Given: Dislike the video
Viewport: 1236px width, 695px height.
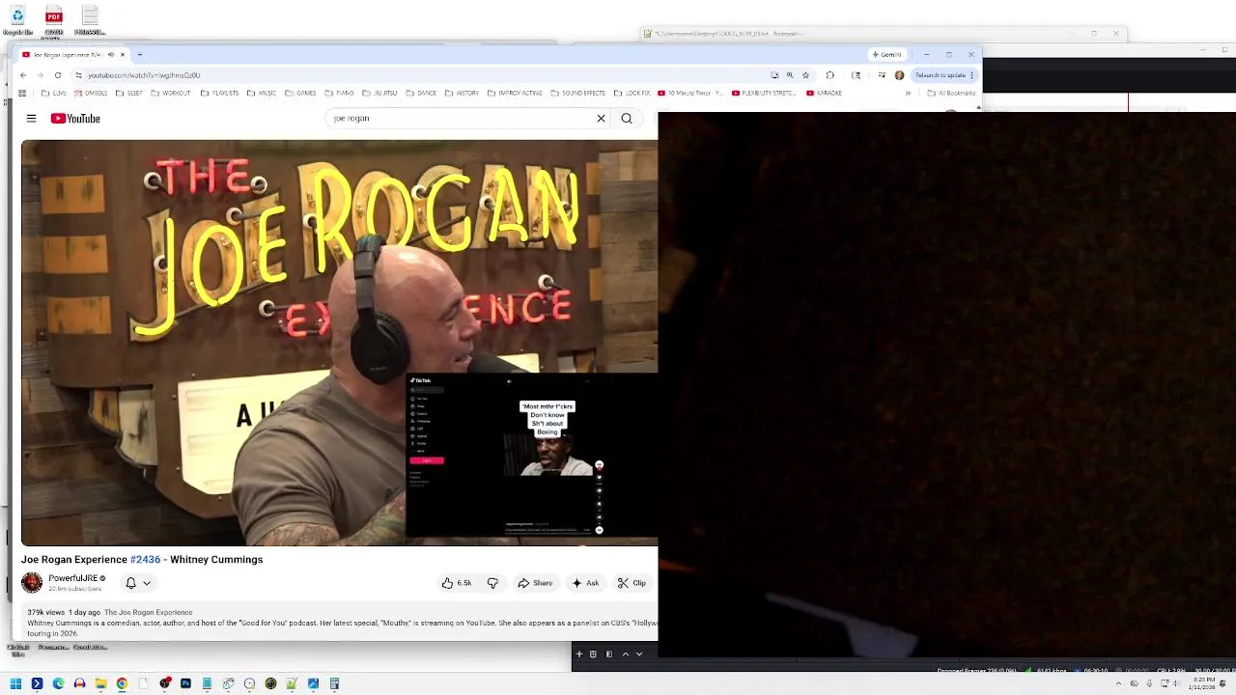Looking at the screenshot, I should pyautogui.click(x=492, y=583).
